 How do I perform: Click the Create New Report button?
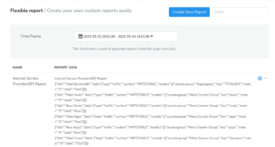[x=189, y=12]
